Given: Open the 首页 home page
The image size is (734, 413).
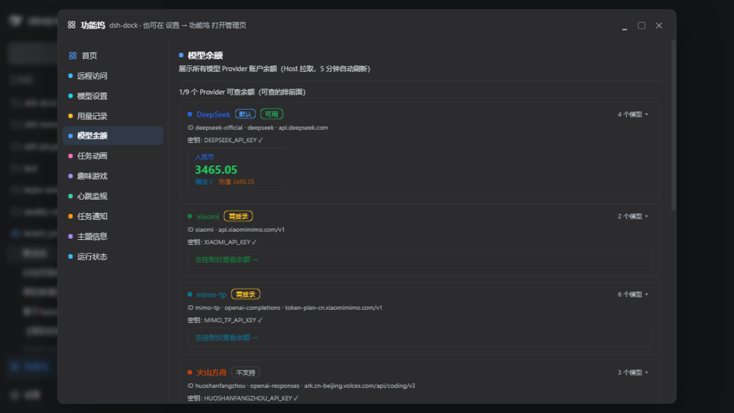Looking at the screenshot, I should click(x=112, y=56).
